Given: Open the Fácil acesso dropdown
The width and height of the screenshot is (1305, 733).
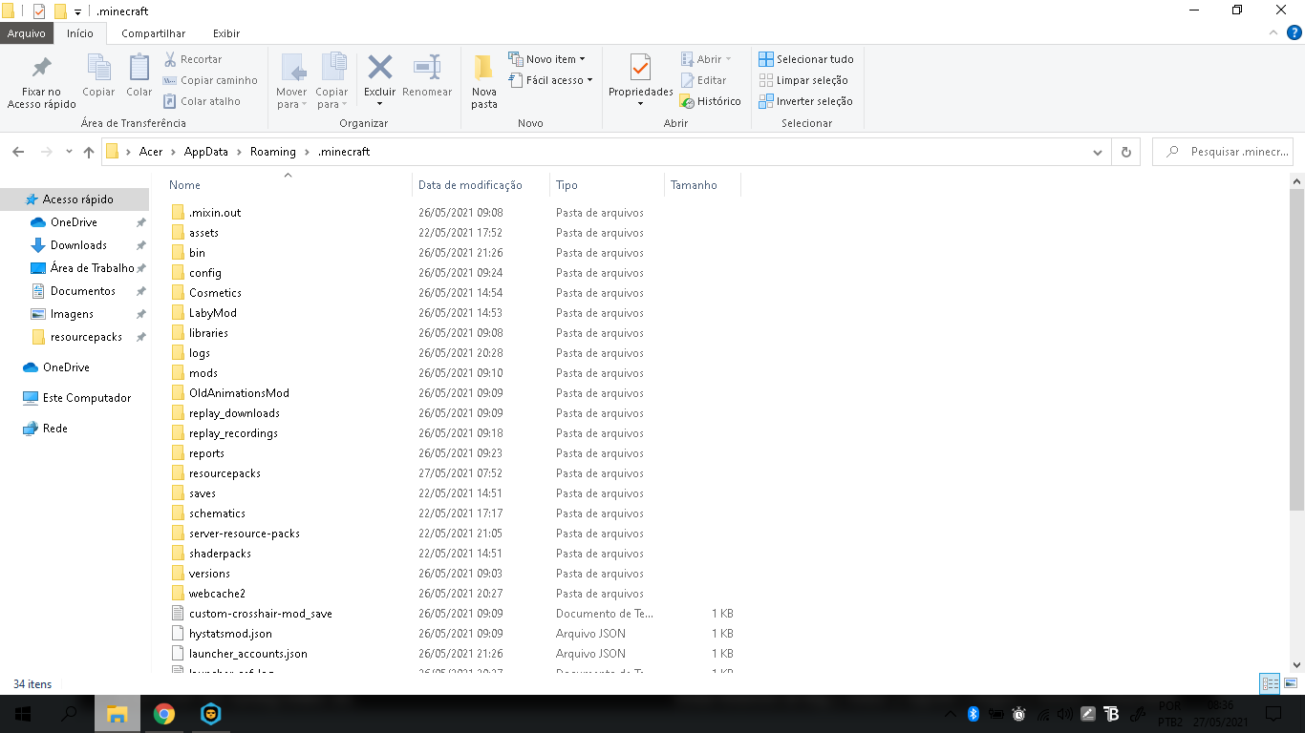Looking at the screenshot, I should pyautogui.click(x=550, y=80).
